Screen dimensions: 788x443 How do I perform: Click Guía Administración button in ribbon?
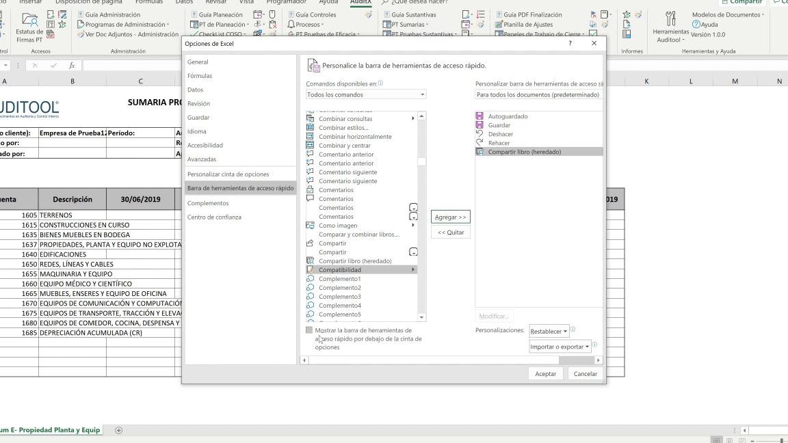click(109, 14)
